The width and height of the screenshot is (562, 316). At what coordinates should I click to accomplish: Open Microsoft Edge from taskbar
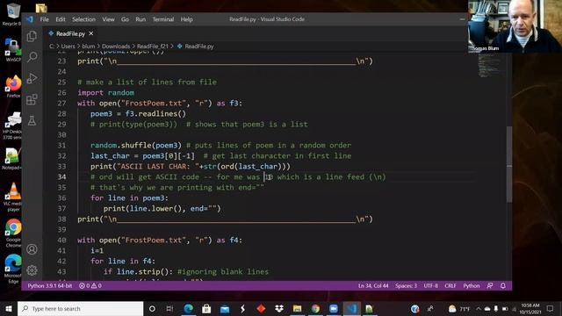[189, 308]
